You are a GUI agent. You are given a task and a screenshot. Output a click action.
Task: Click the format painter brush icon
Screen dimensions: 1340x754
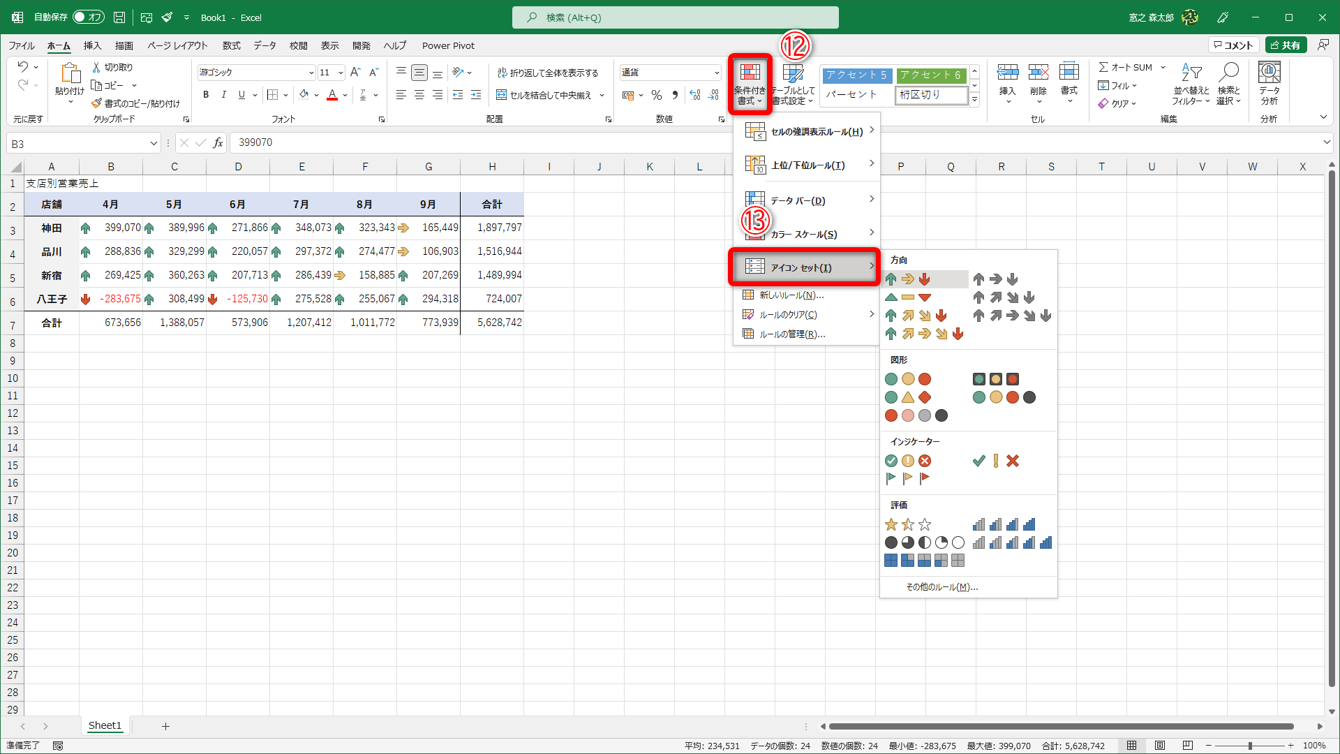[97, 103]
